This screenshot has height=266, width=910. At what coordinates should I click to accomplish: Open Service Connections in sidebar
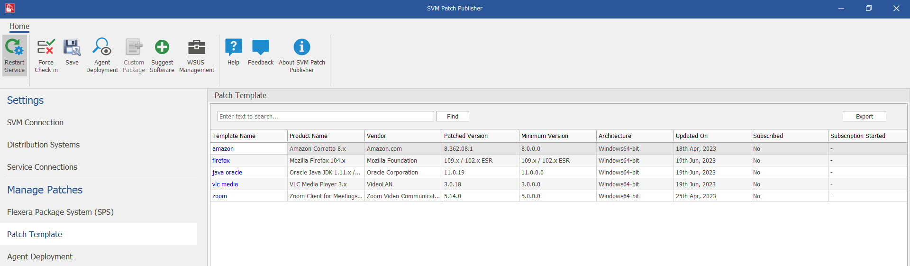point(42,167)
